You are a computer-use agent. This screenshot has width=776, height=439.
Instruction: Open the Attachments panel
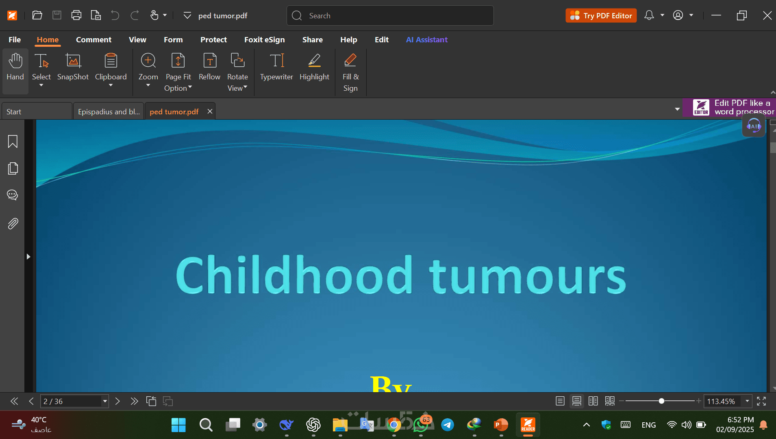pyautogui.click(x=13, y=223)
